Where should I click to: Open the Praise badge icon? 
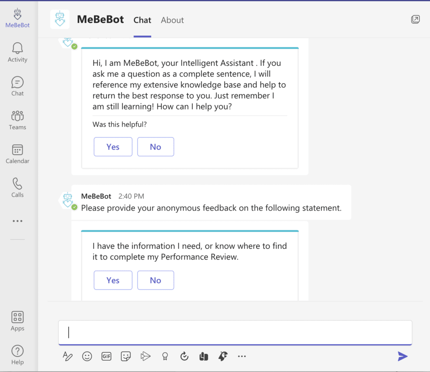[x=165, y=356]
